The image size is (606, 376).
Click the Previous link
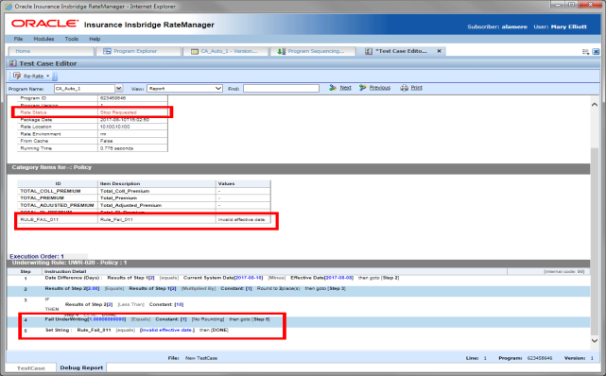pos(380,88)
